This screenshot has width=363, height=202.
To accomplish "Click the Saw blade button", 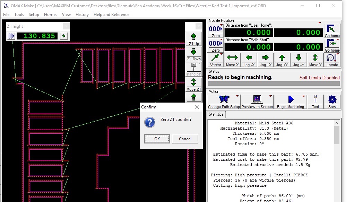I will coord(332,102).
